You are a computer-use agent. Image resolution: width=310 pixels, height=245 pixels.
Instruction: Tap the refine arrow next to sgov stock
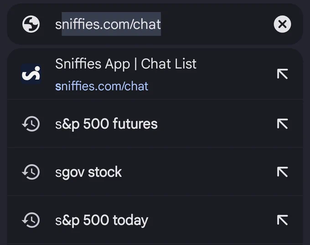(x=282, y=172)
